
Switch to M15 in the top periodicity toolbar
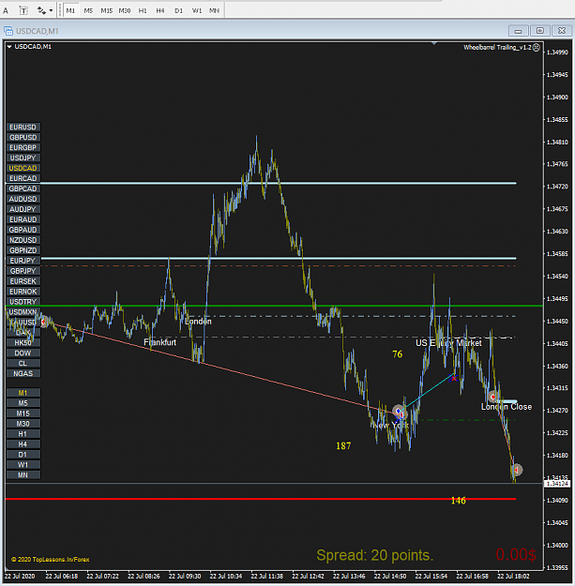pyautogui.click(x=107, y=10)
